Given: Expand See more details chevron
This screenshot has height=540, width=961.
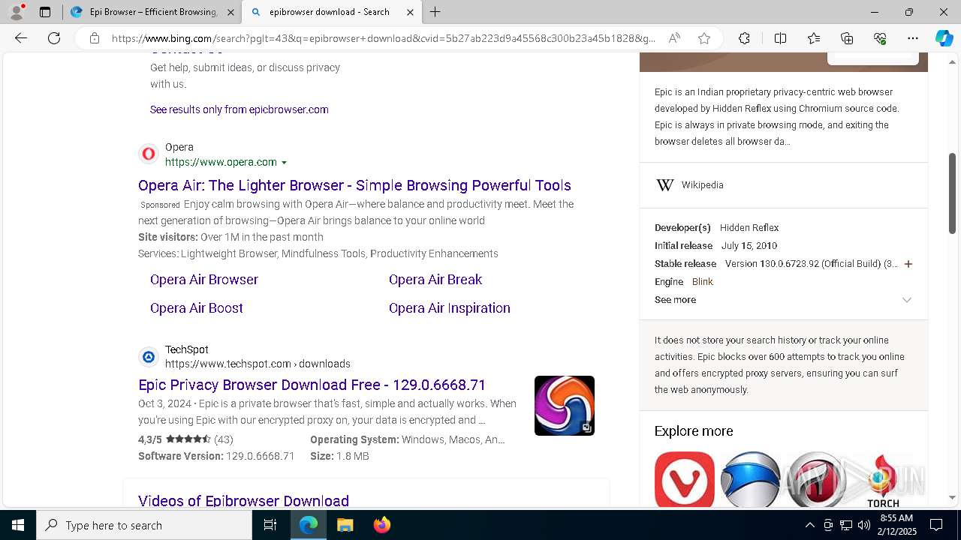Looking at the screenshot, I should point(906,300).
